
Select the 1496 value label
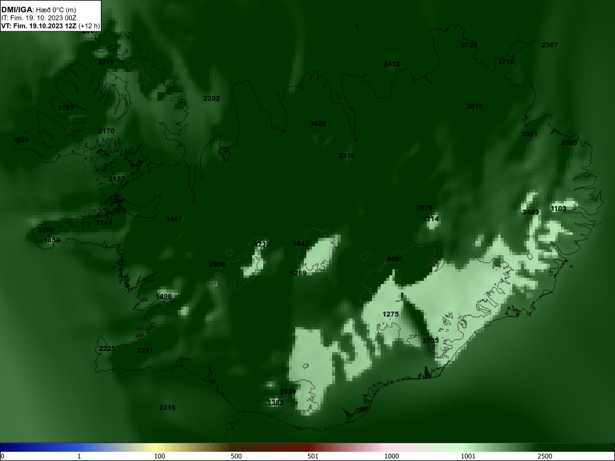(x=164, y=296)
